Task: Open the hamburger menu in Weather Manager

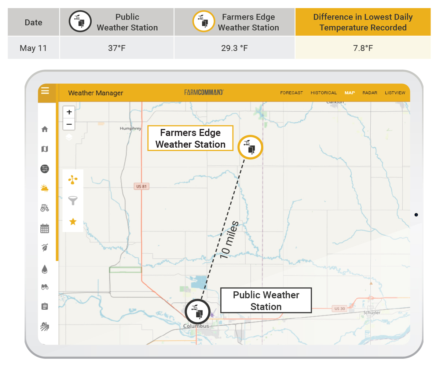Action: [45, 91]
